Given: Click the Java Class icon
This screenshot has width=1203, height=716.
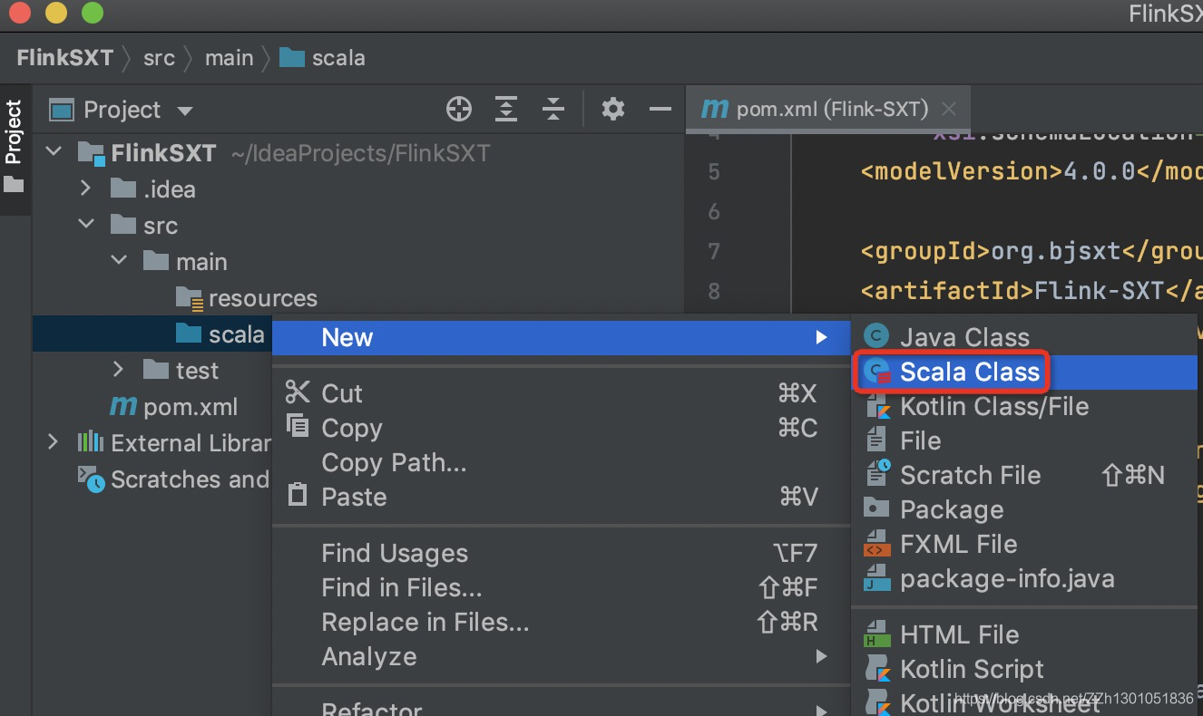Looking at the screenshot, I should tap(875, 336).
